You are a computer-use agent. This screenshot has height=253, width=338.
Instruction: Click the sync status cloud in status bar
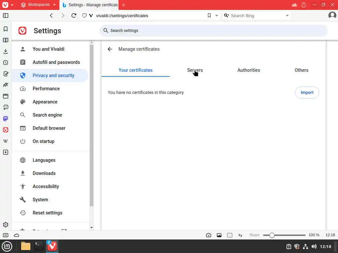17,235
